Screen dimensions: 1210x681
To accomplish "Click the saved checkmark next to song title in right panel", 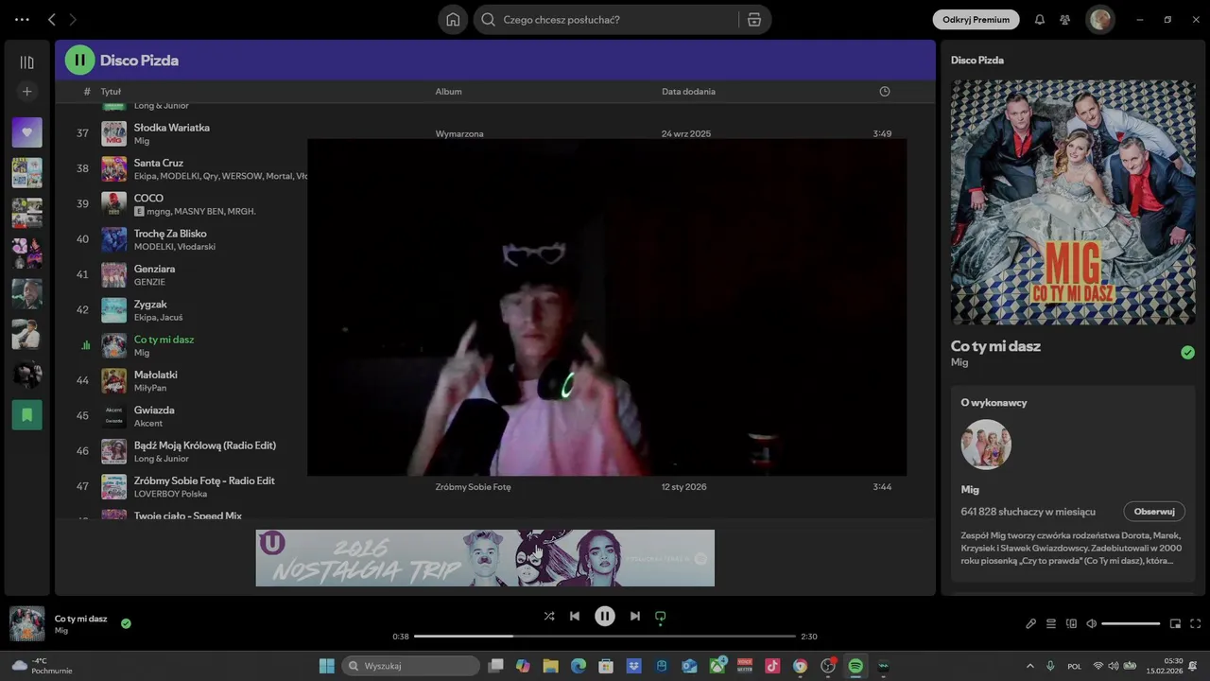I will (x=1187, y=353).
